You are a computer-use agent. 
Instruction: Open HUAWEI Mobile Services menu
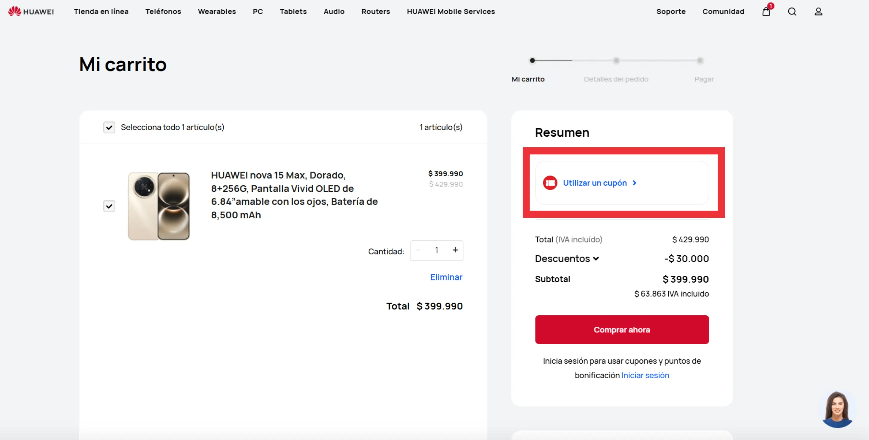(451, 11)
